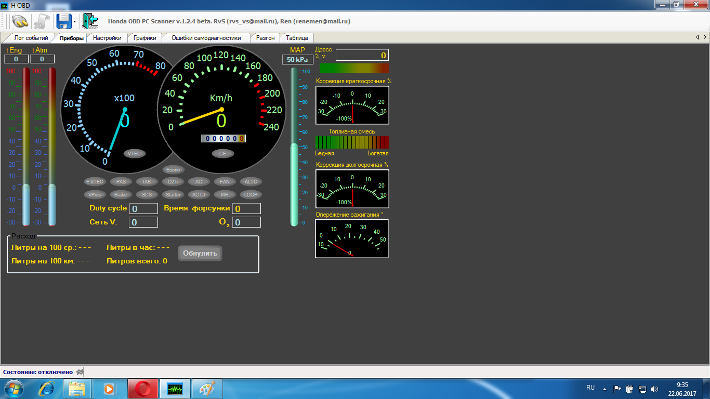Click the LOOP indicator lamp
710x399 pixels.
(x=251, y=195)
